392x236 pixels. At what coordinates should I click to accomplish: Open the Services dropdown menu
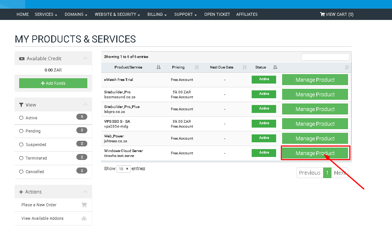click(46, 14)
